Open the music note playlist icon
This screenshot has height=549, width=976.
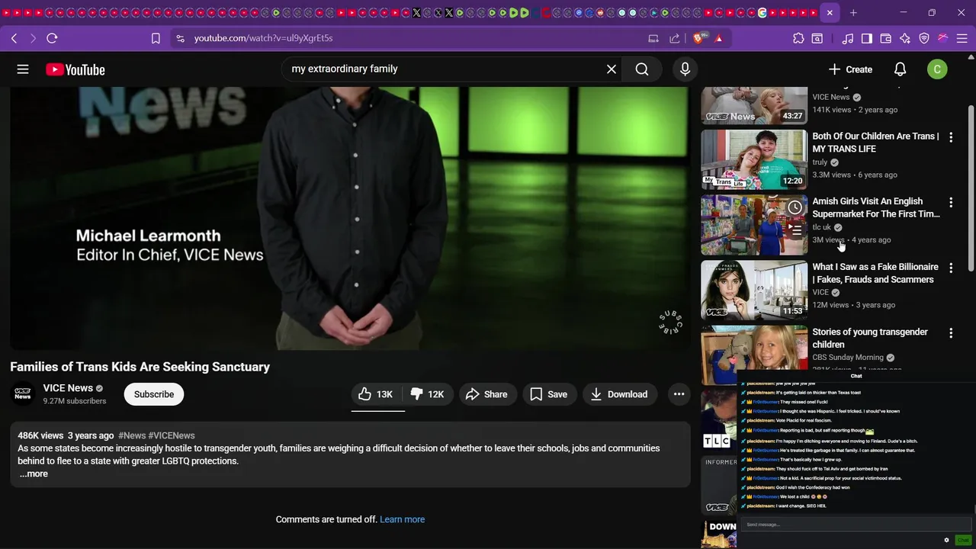click(848, 38)
